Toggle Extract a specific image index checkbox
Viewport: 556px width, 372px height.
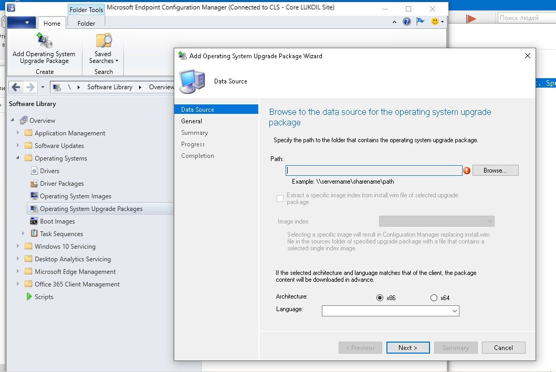(280, 198)
